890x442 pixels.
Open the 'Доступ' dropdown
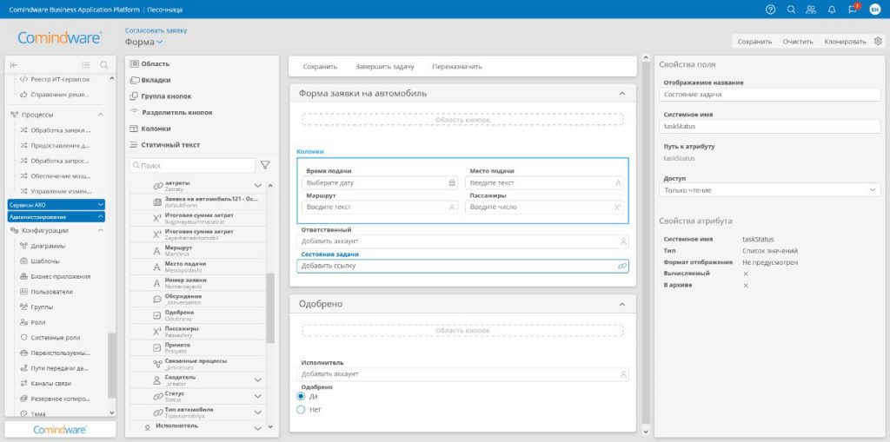tap(771, 189)
